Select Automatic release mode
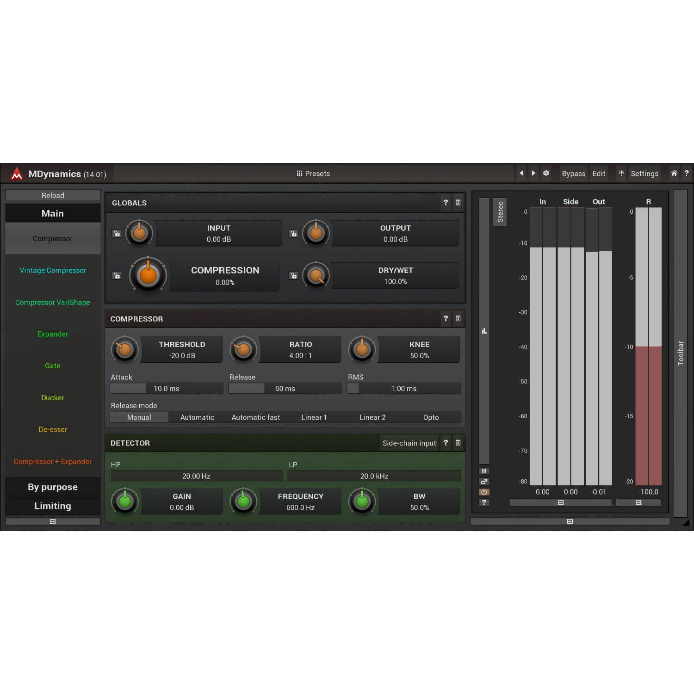The image size is (694, 694). pyautogui.click(x=197, y=417)
